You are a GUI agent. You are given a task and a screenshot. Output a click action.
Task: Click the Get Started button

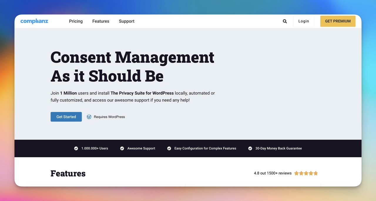(x=66, y=117)
